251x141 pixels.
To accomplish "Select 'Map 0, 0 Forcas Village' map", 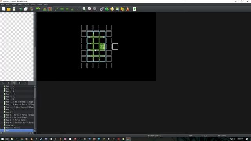I will click(16, 117).
